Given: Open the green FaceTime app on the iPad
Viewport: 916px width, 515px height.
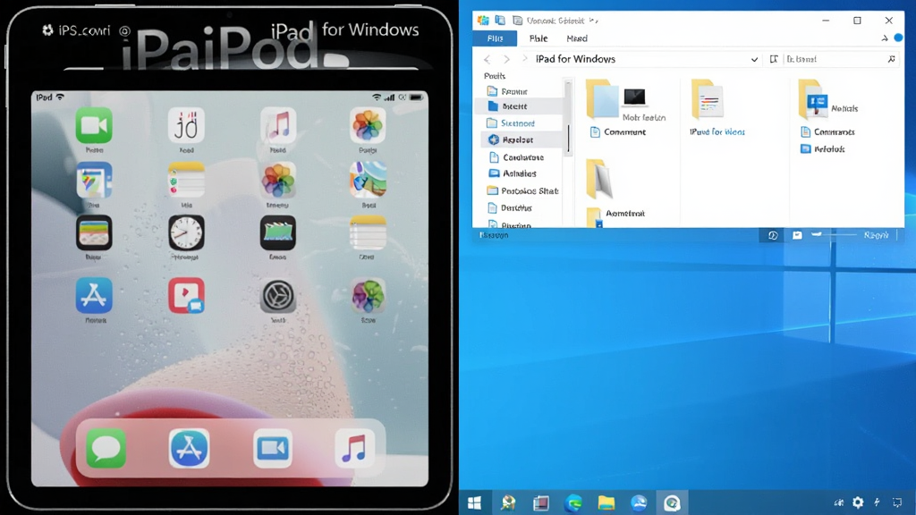Looking at the screenshot, I should pyautogui.click(x=93, y=125).
